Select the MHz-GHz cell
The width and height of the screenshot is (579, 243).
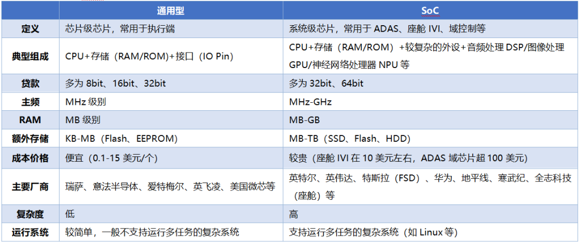430,102
